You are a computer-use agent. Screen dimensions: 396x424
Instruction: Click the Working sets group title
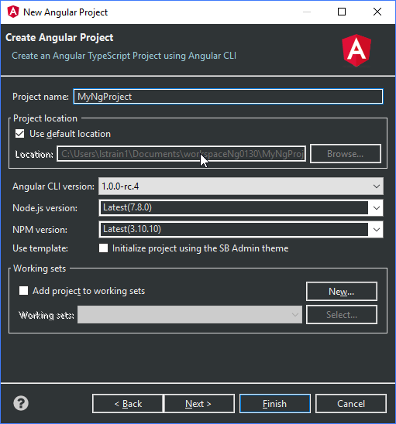[x=40, y=268]
